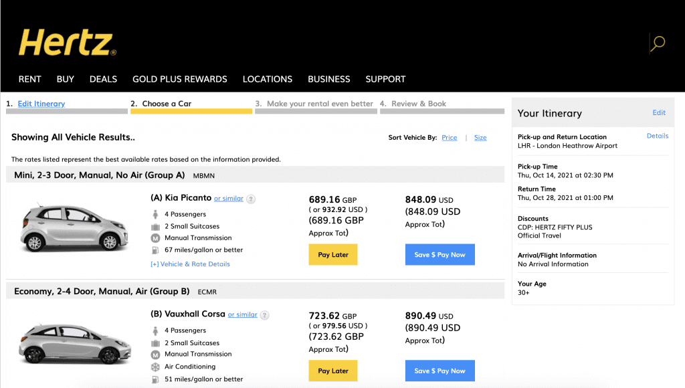Screen dimensions: 685x388
Task: Open the DEALS menu
Action: point(103,79)
